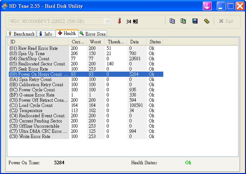The height and width of the screenshot is (174, 246).
Task: Click the green Health Status Ok text
Action: tap(188, 162)
